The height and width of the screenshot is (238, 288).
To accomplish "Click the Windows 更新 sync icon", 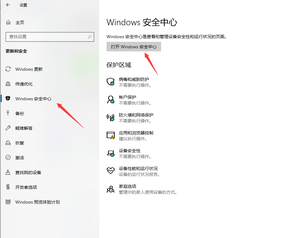I will pos(8,69).
